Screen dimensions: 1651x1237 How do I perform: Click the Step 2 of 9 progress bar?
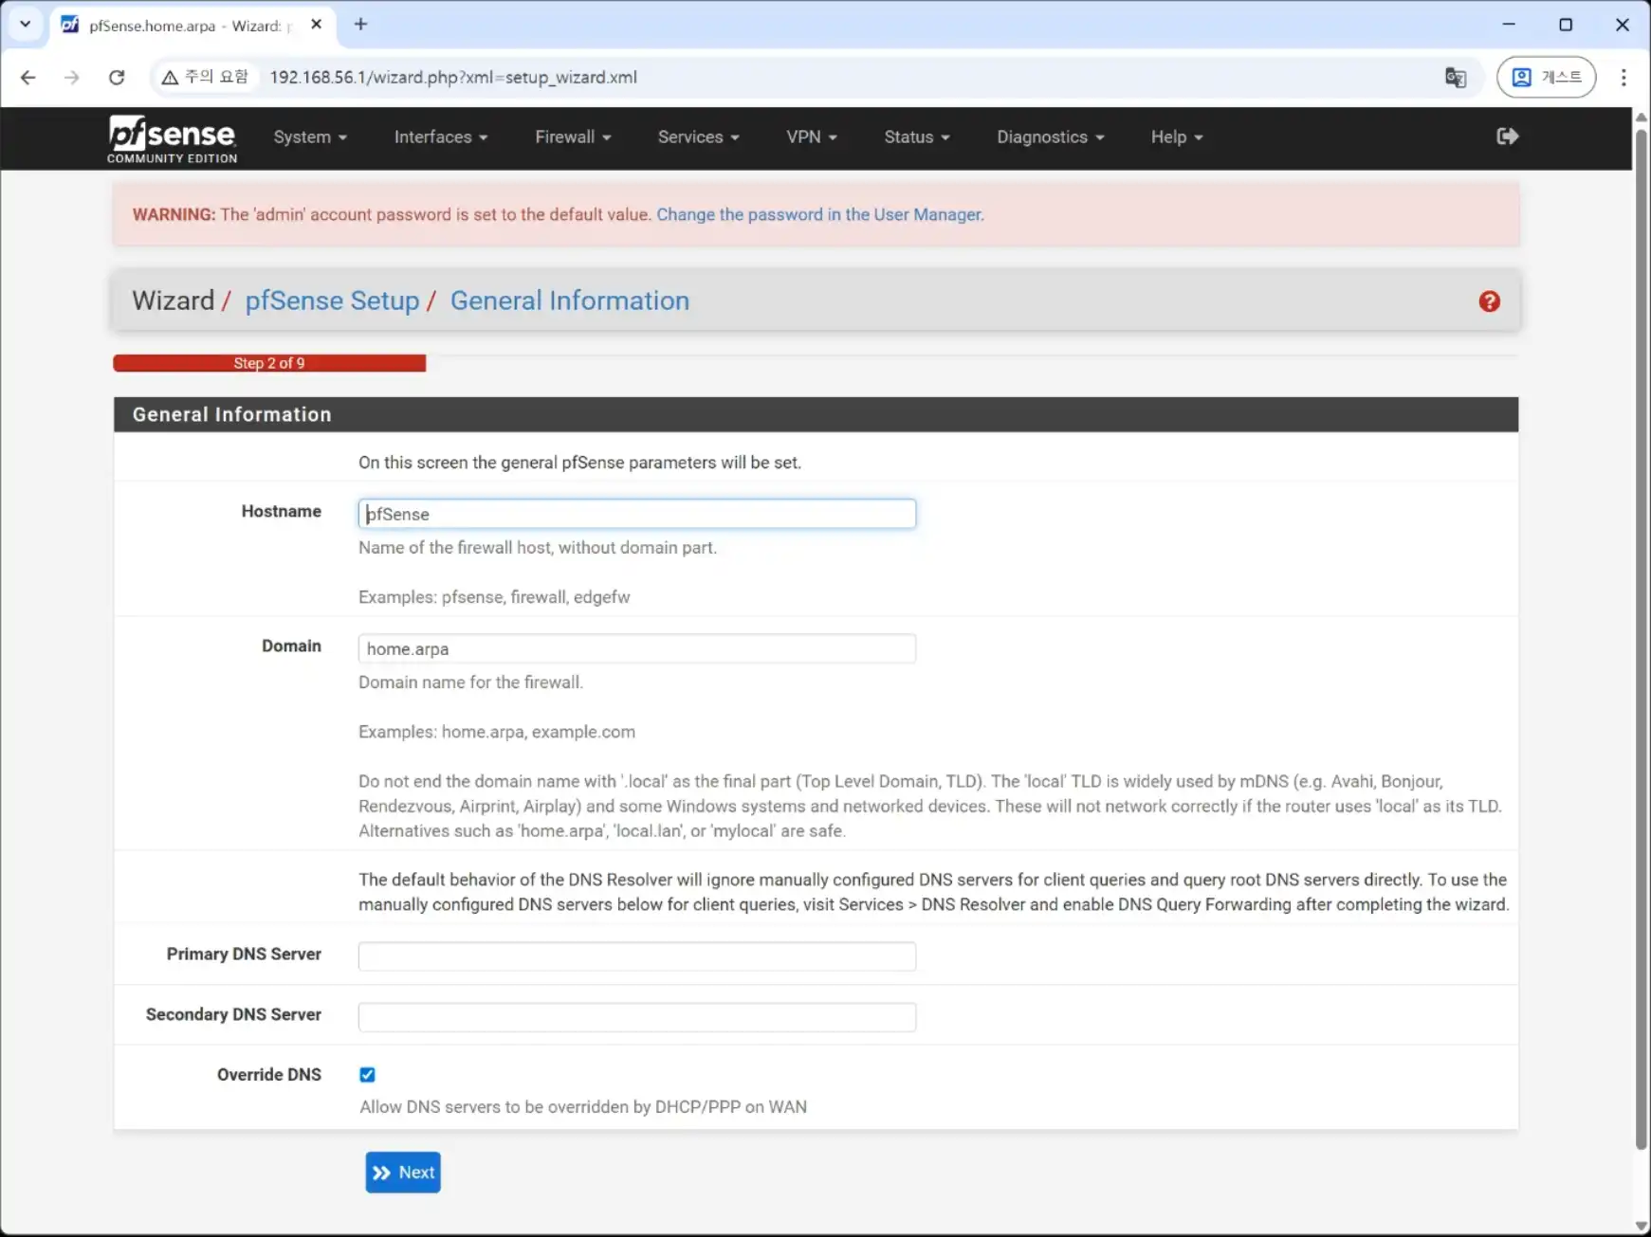click(269, 363)
